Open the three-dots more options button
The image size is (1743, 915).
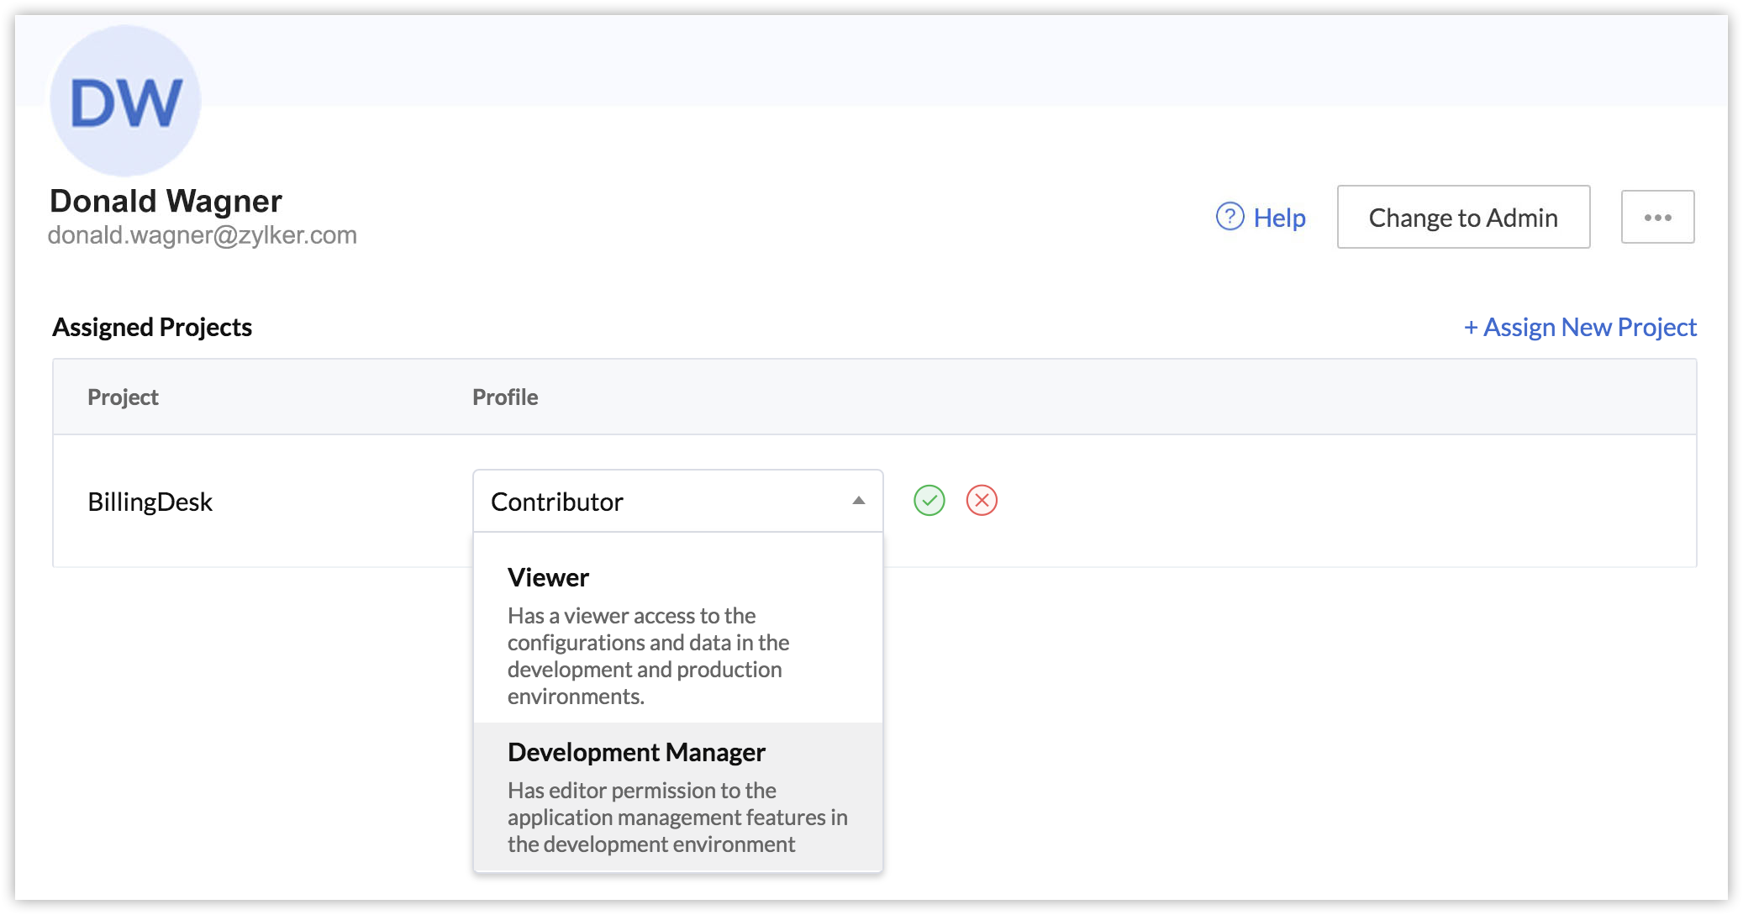(1656, 218)
